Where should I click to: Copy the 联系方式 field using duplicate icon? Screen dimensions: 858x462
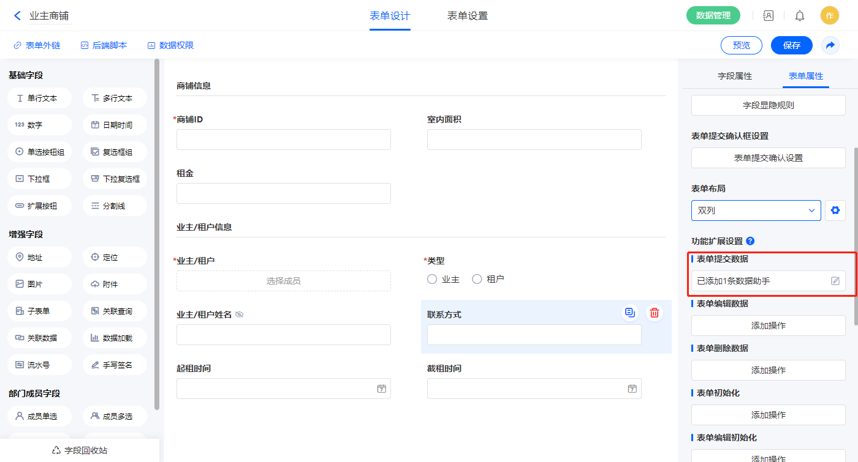coord(629,313)
